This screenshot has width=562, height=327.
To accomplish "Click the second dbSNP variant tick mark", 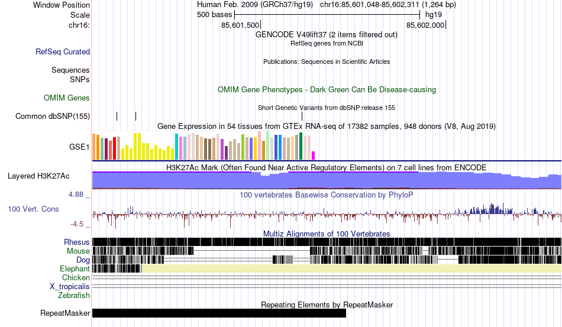I will [136, 116].
